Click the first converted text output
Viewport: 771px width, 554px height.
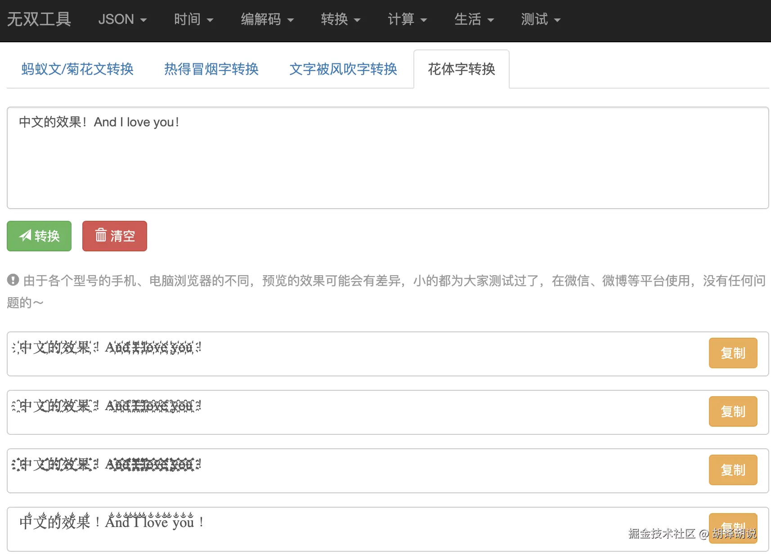point(107,347)
